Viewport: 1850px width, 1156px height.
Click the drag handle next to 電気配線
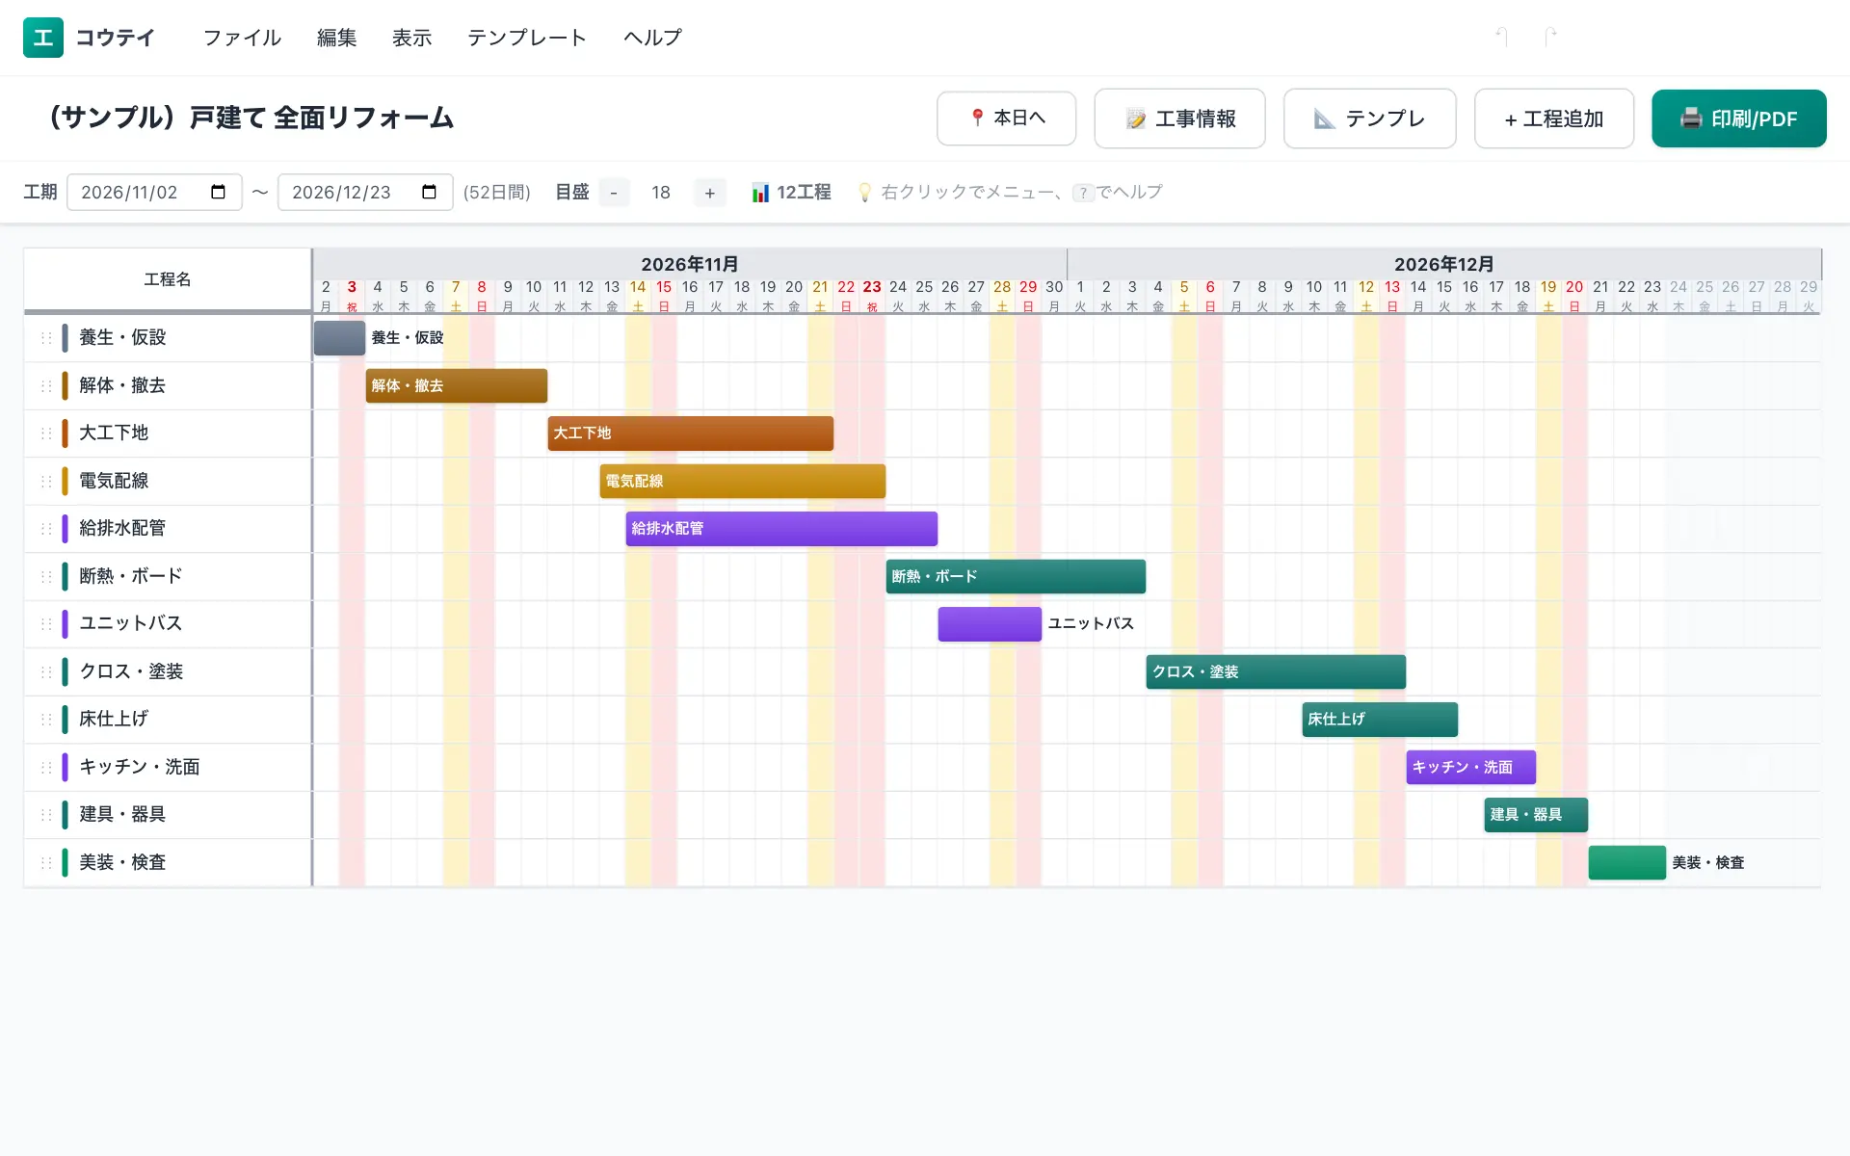tap(45, 481)
